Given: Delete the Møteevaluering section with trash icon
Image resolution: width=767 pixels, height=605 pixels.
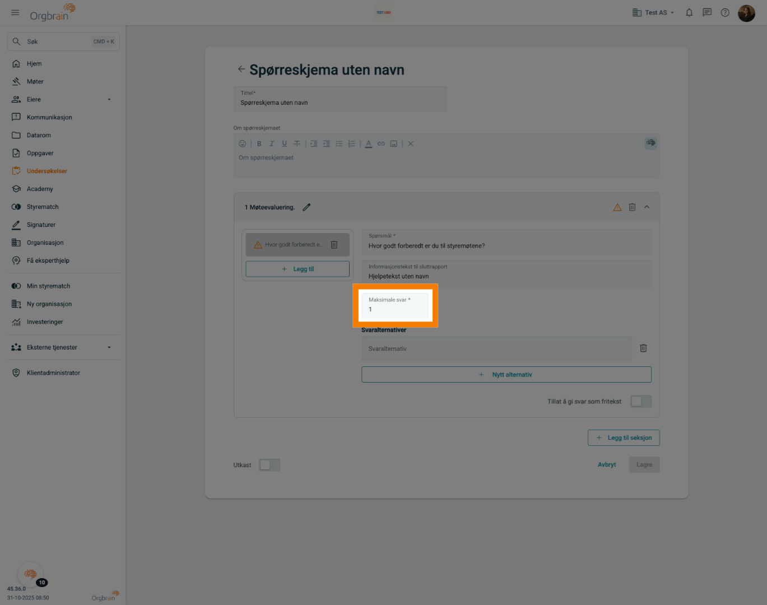Looking at the screenshot, I should click(x=632, y=207).
